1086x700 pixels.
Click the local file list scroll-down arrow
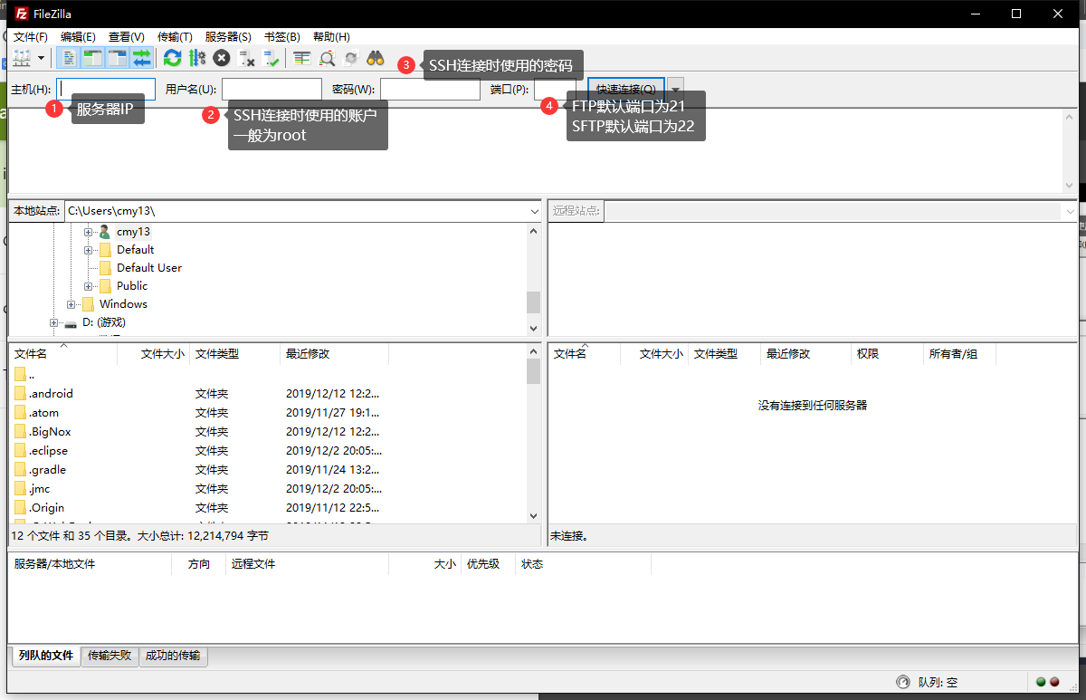(x=534, y=515)
